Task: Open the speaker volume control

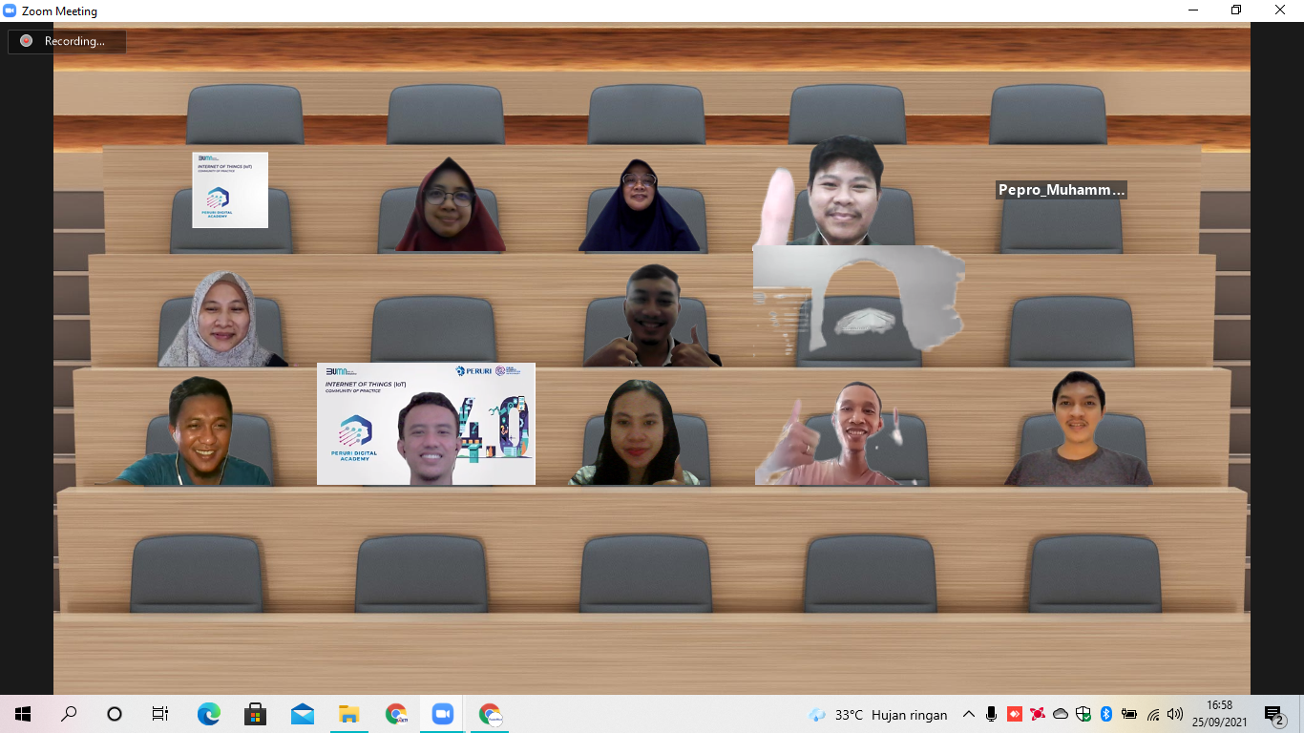Action: pos(1175,714)
